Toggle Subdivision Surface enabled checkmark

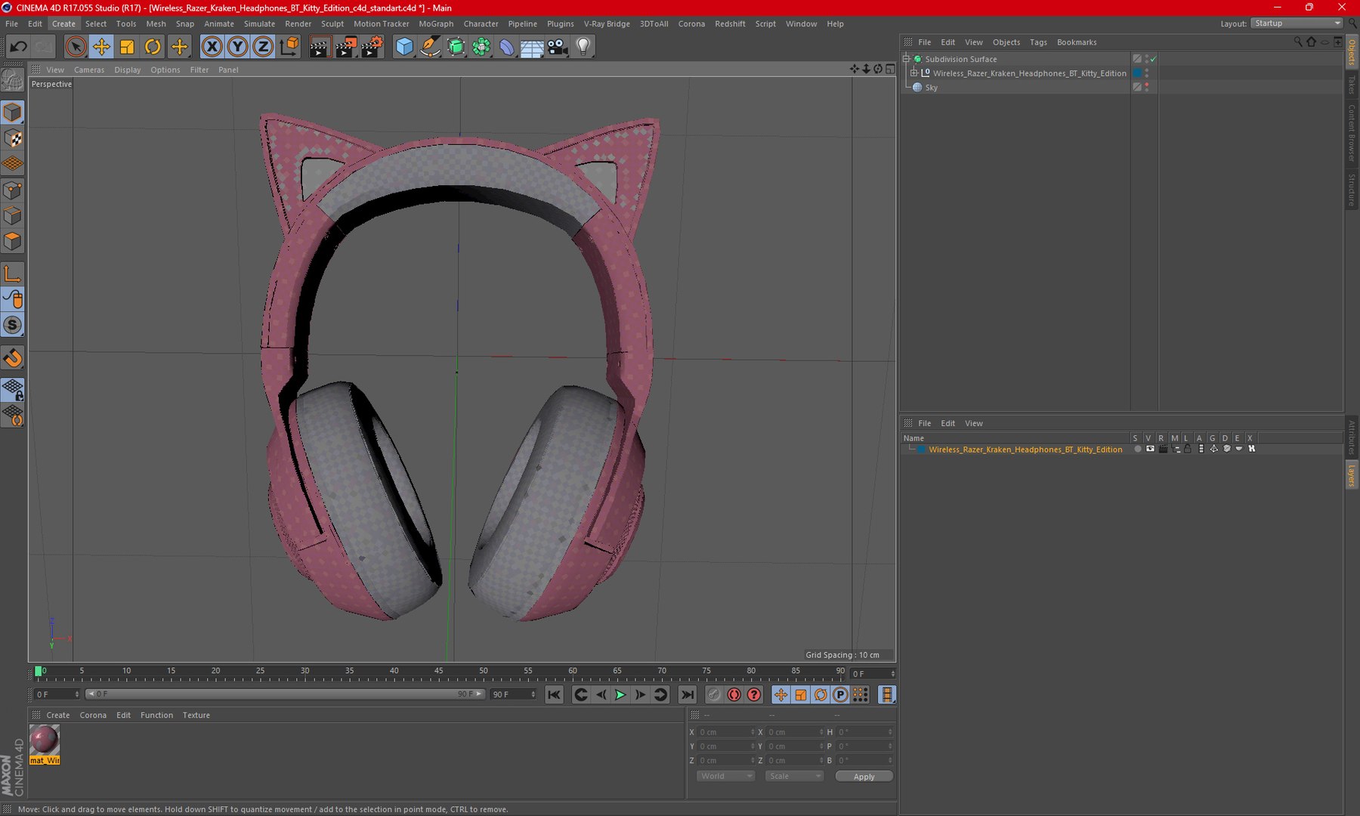point(1154,59)
